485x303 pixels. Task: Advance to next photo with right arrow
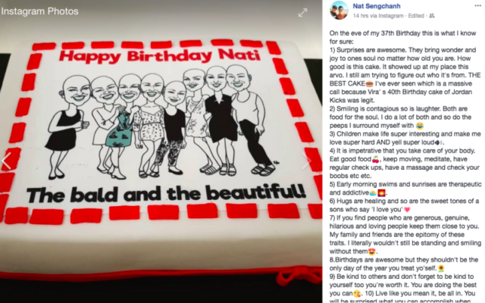coord(306,161)
